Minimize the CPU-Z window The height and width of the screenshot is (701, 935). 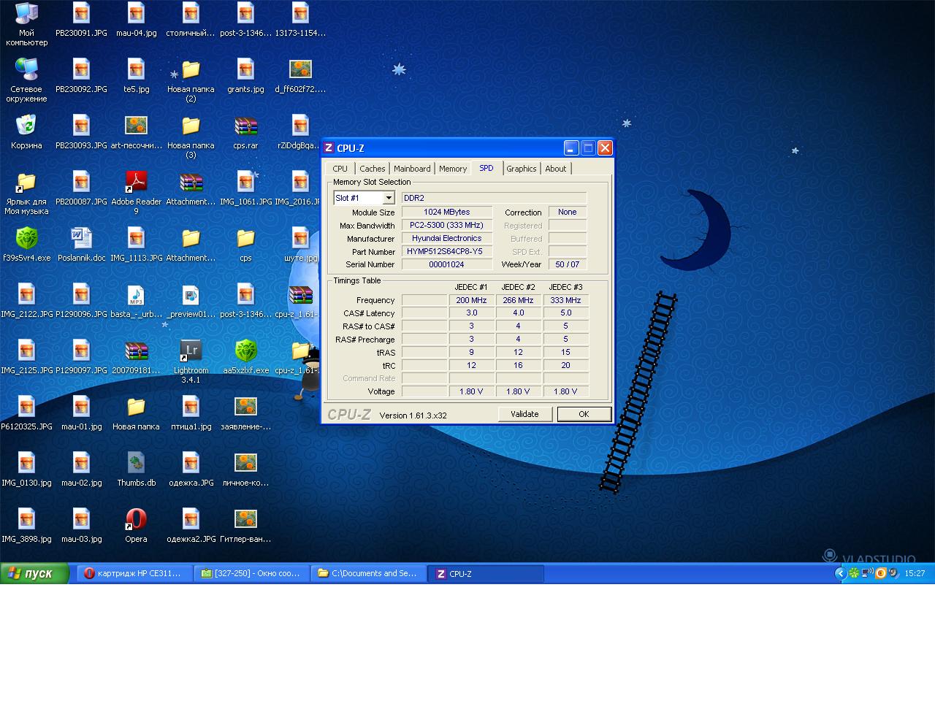click(x=571, y=148)
